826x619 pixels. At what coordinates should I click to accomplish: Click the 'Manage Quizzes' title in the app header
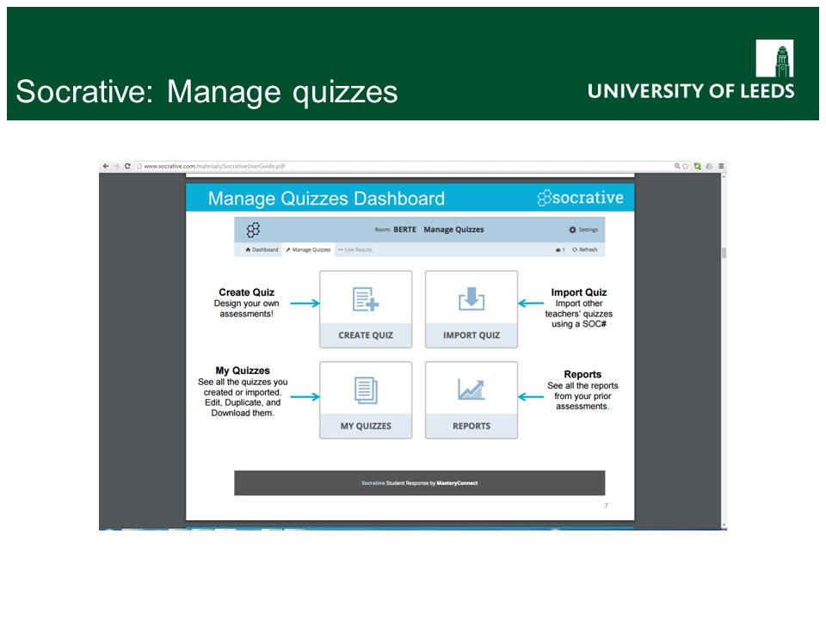[x=453, y=230]
